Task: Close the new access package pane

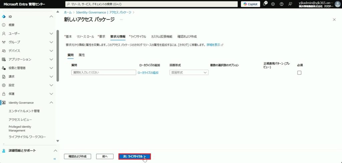Action: pyautogui.click(x=334, y=20)
